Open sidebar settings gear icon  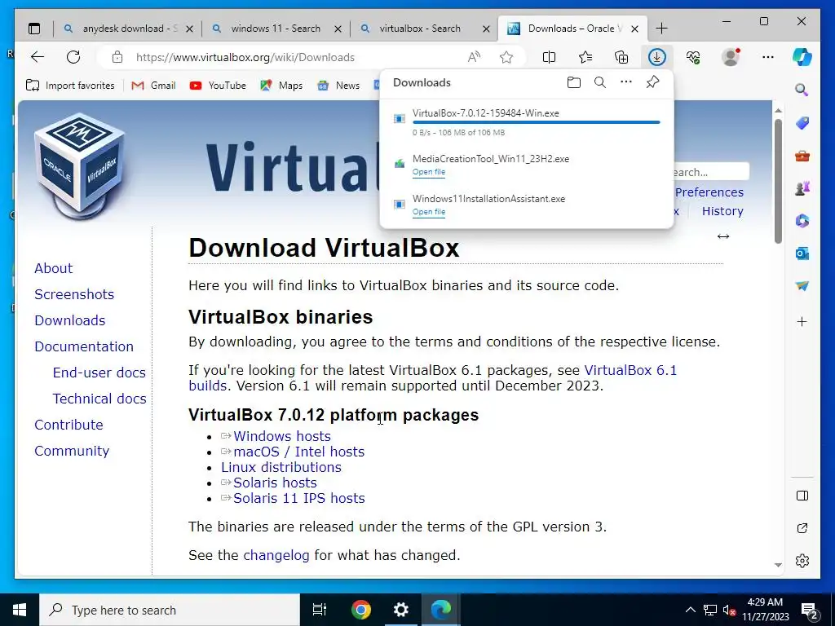tap(802, 561)
